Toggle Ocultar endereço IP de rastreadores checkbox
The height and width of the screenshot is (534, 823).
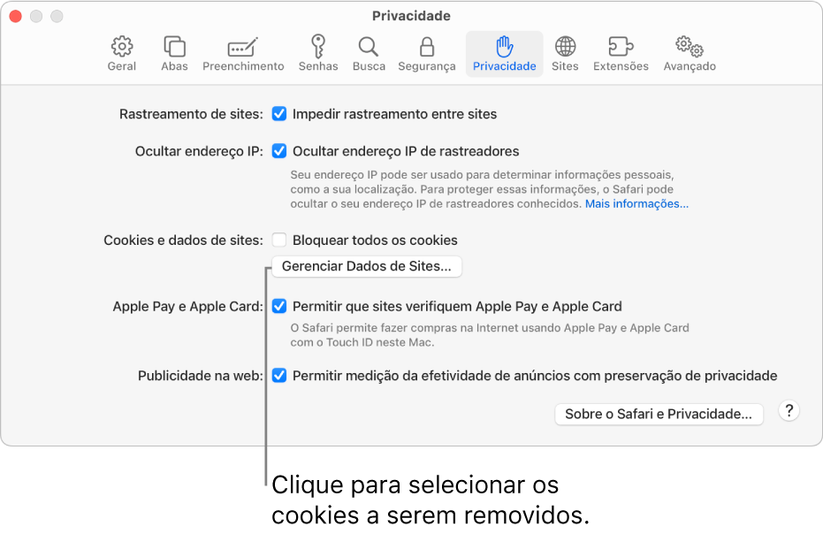coord(279,151)
